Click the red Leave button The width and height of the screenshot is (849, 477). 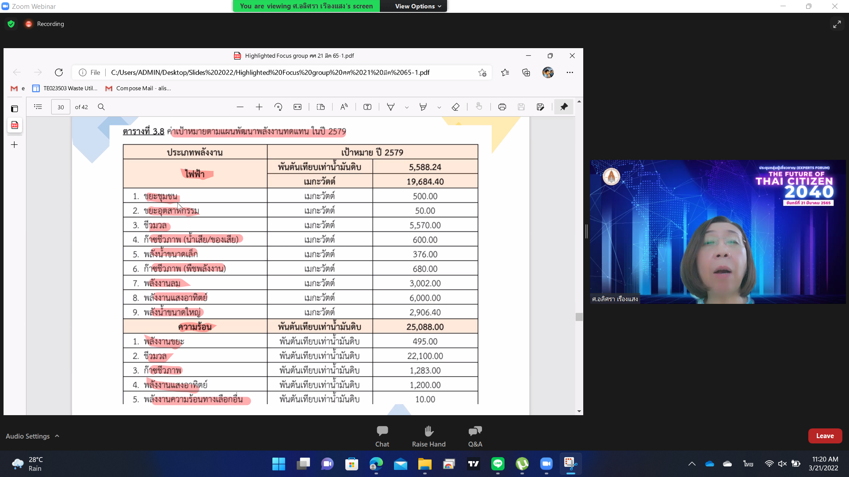(x=825, y=436)
